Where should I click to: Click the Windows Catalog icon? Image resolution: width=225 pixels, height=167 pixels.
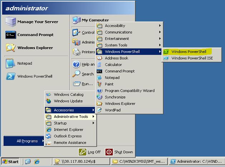(x=48, y=95)
